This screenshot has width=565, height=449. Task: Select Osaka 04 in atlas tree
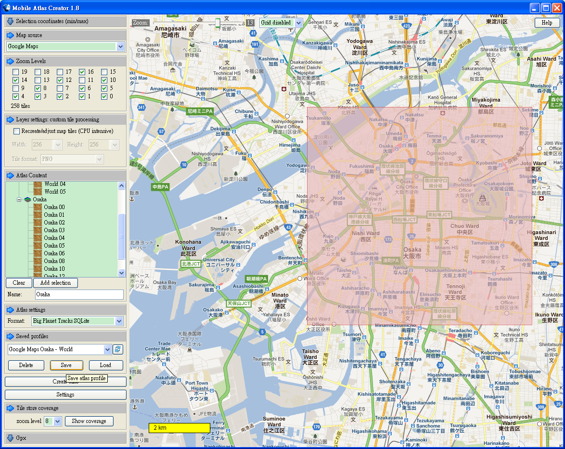(54, 238)
